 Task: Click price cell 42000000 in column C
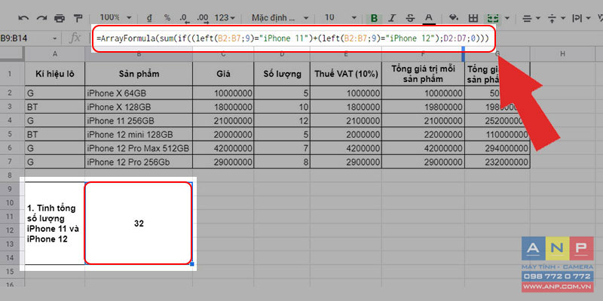(x=223, y=148)
